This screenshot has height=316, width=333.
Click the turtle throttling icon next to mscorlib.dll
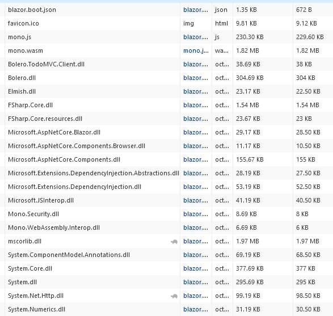[x=174, y=242]
